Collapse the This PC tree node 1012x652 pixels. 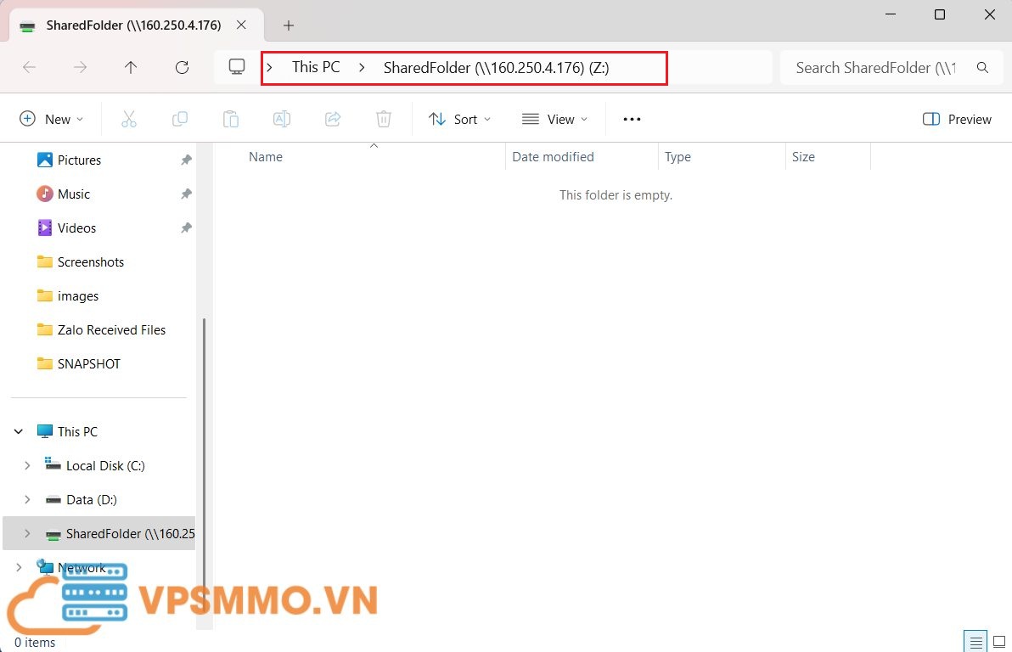[19, 432]
